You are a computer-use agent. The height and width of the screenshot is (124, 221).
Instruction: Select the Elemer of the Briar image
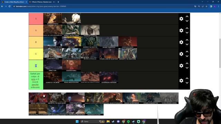click(x=52, y=77)
